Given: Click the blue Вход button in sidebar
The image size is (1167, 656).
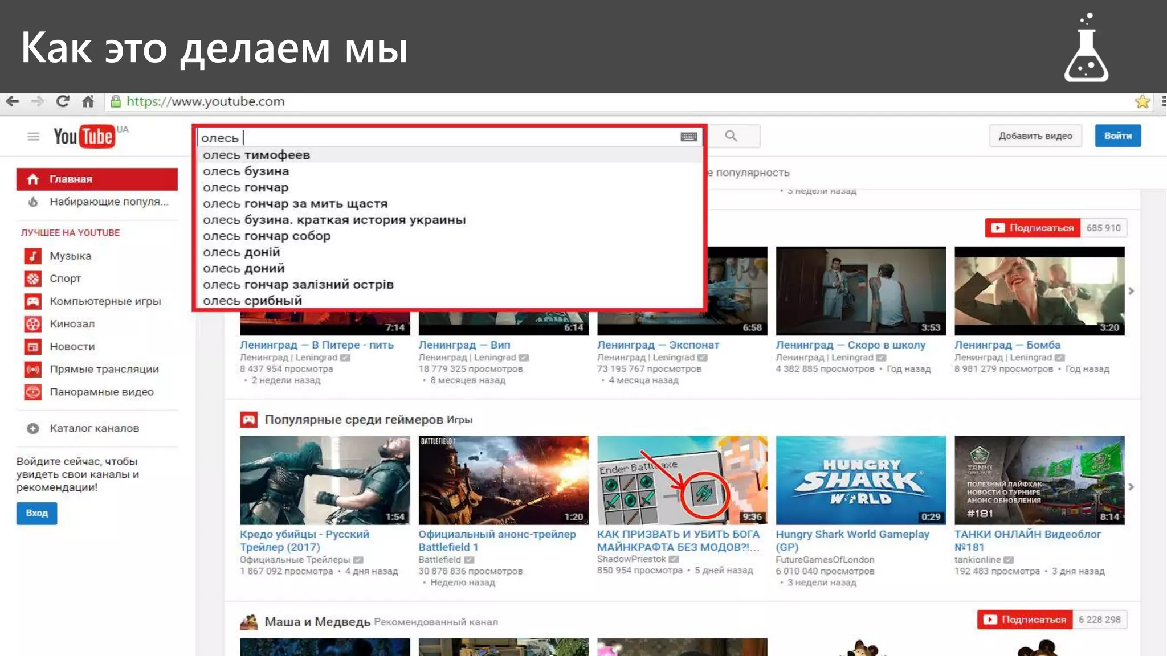Looking at the screenshot, I should click(36, 513).
